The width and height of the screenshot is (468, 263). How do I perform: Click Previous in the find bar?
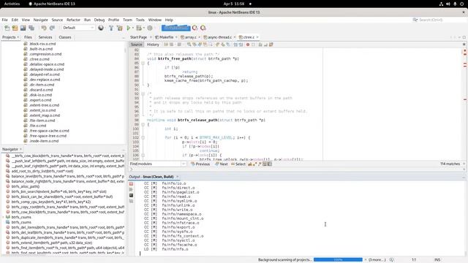coord(200,164)
